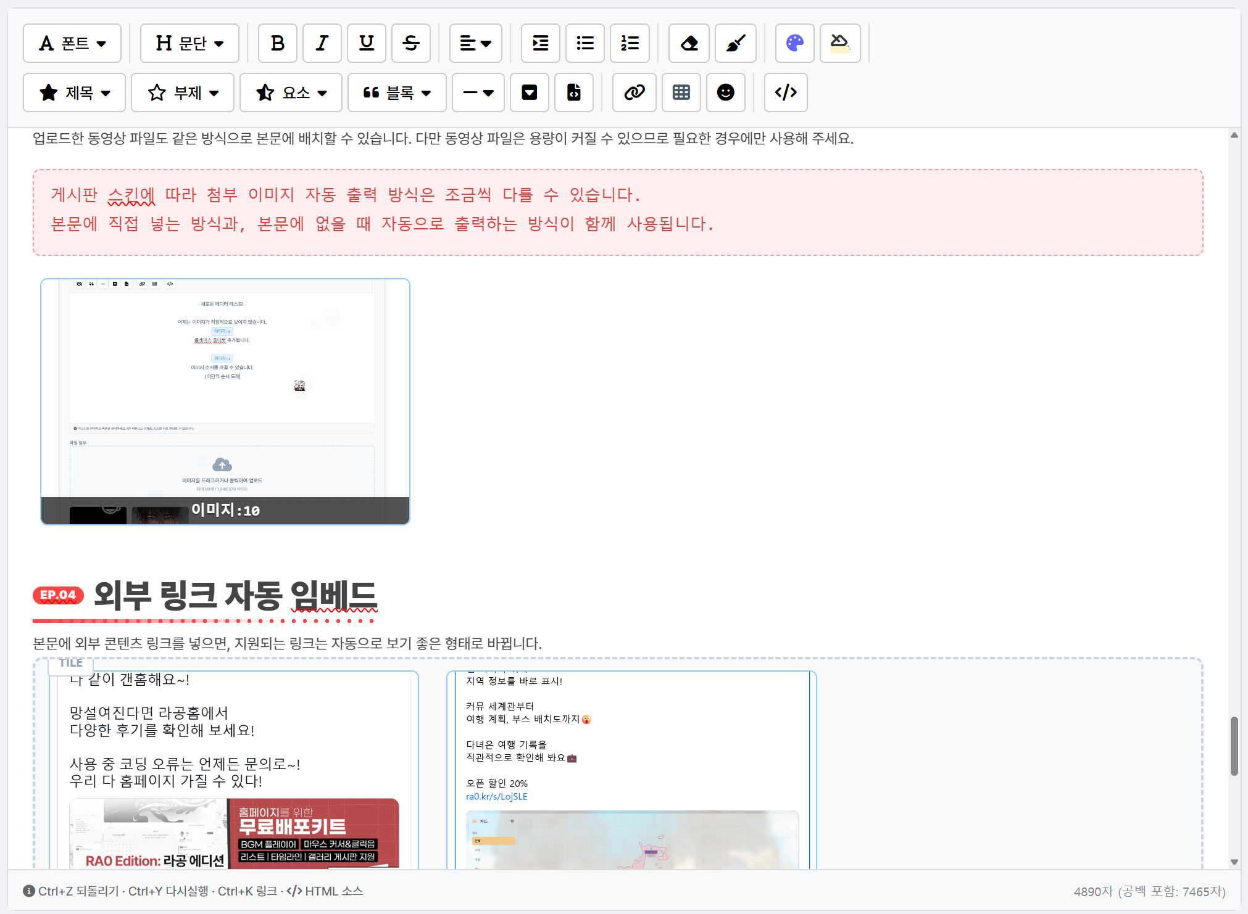Toggle underline formatting
This screenshot has height=914, width=1248.
367,43
